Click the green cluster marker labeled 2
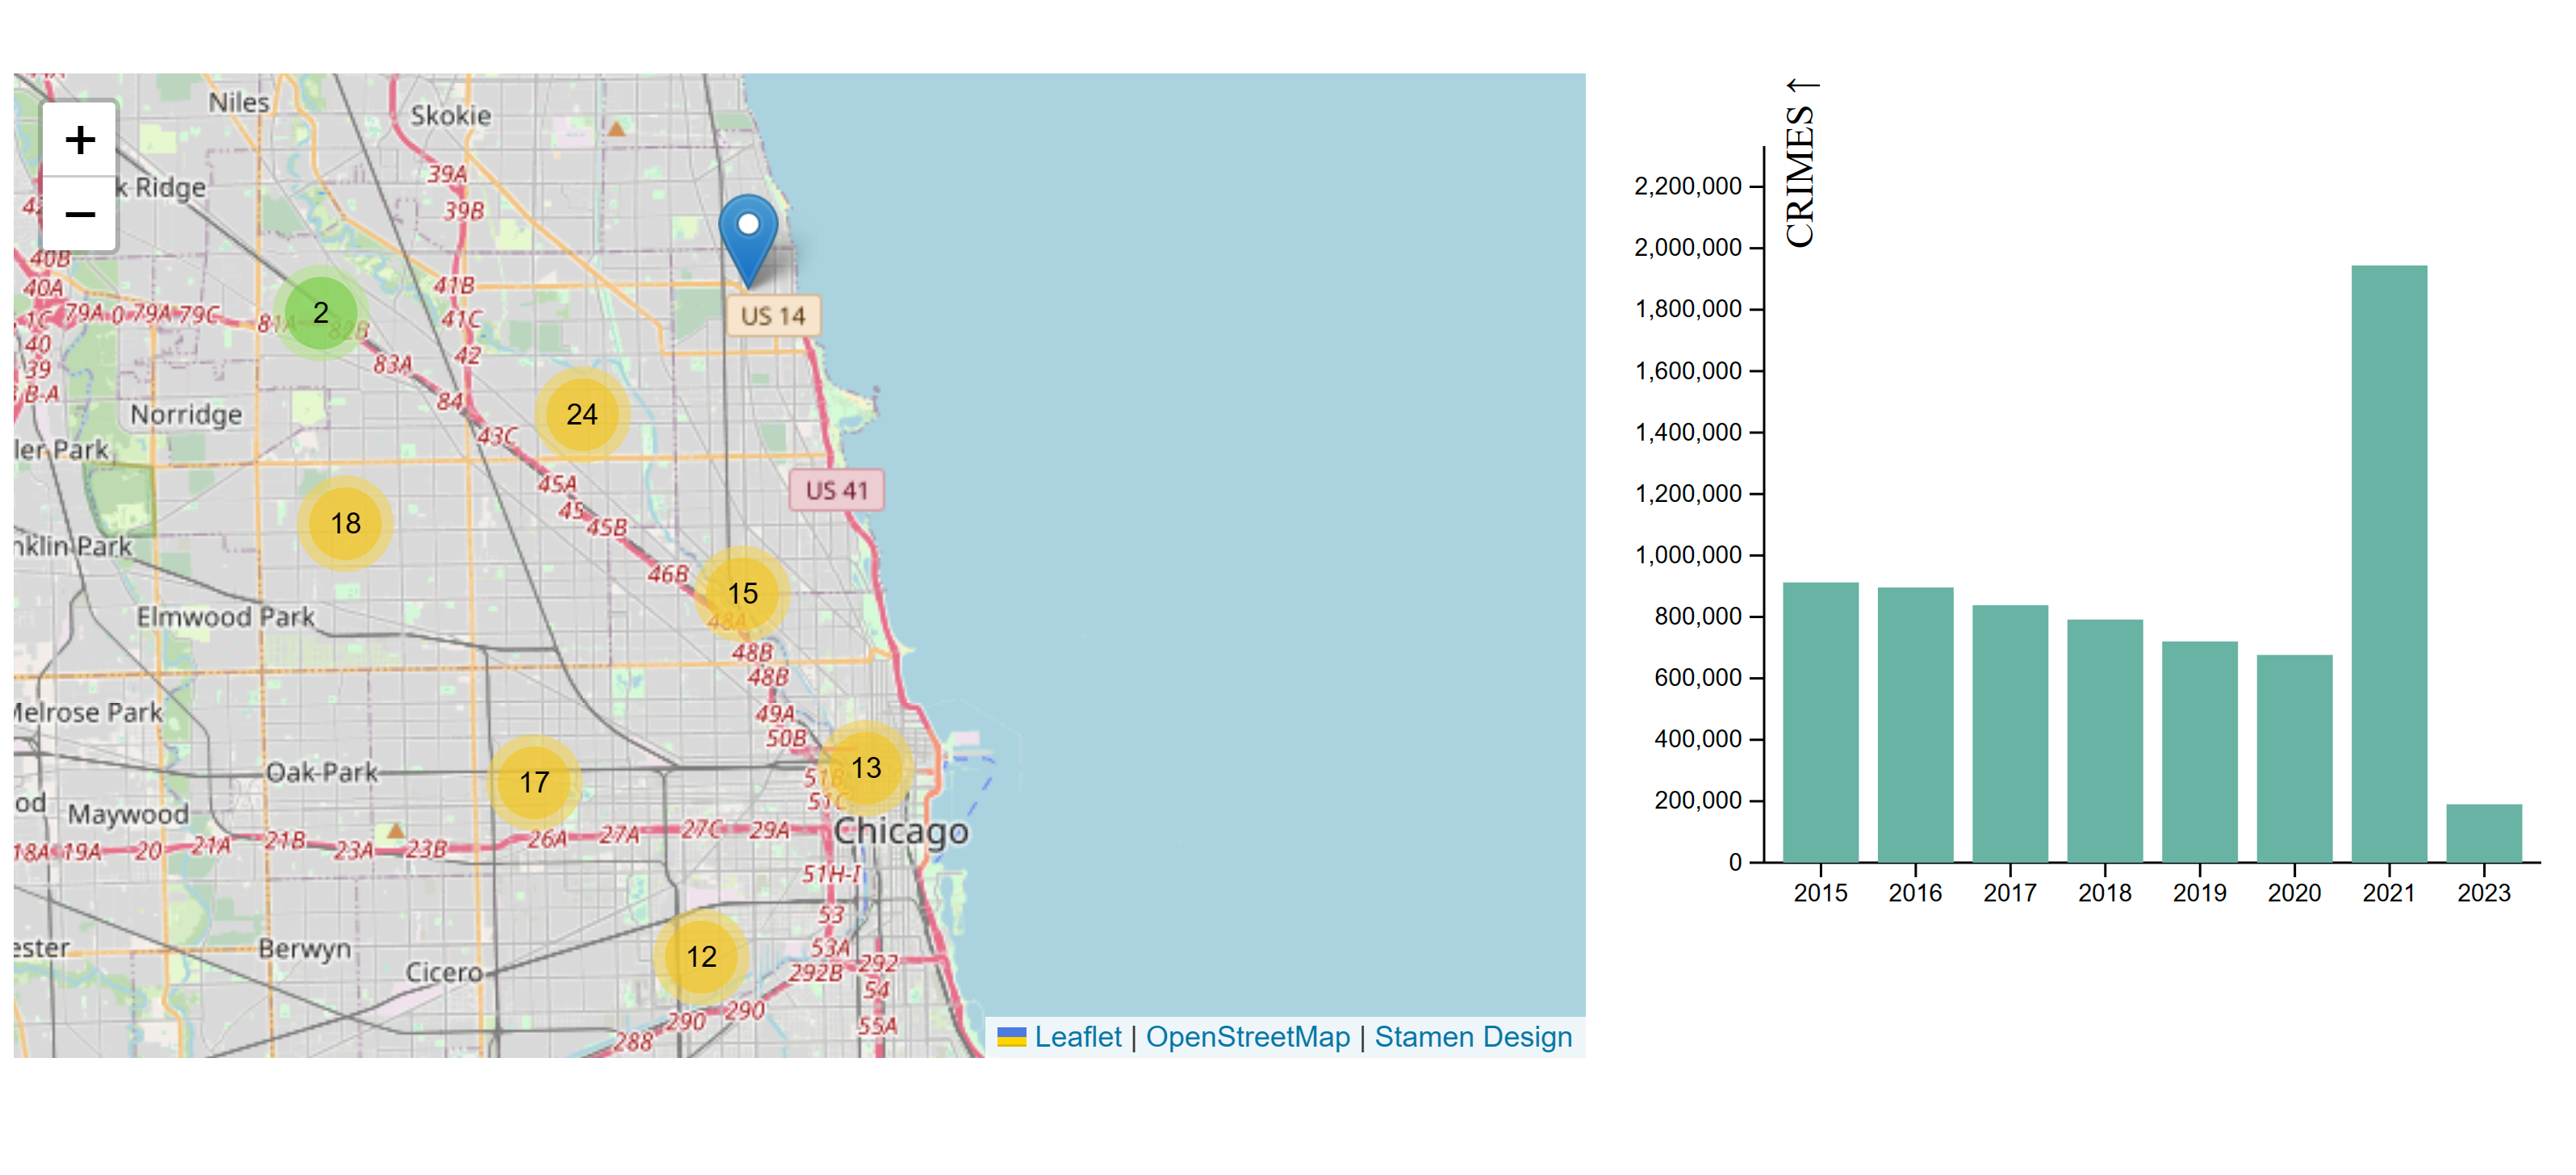The width and height of the screenshot is (2576, 1175). tap(321, 312)
